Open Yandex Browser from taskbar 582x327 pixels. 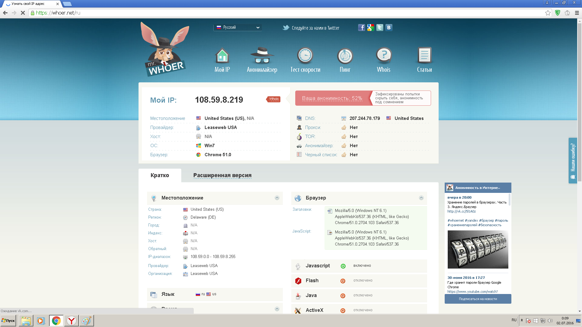pyautogui.click(x=72, y=321)
